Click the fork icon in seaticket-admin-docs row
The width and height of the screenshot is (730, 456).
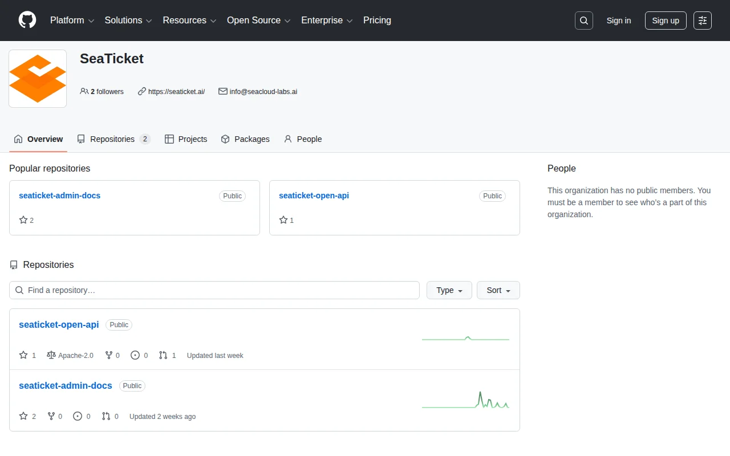51,416
